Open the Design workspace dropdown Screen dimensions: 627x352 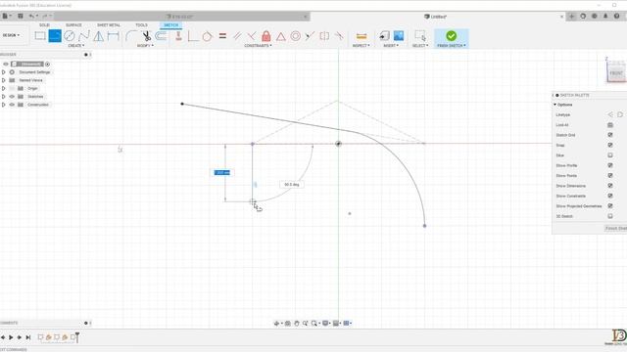click(11, 35)
